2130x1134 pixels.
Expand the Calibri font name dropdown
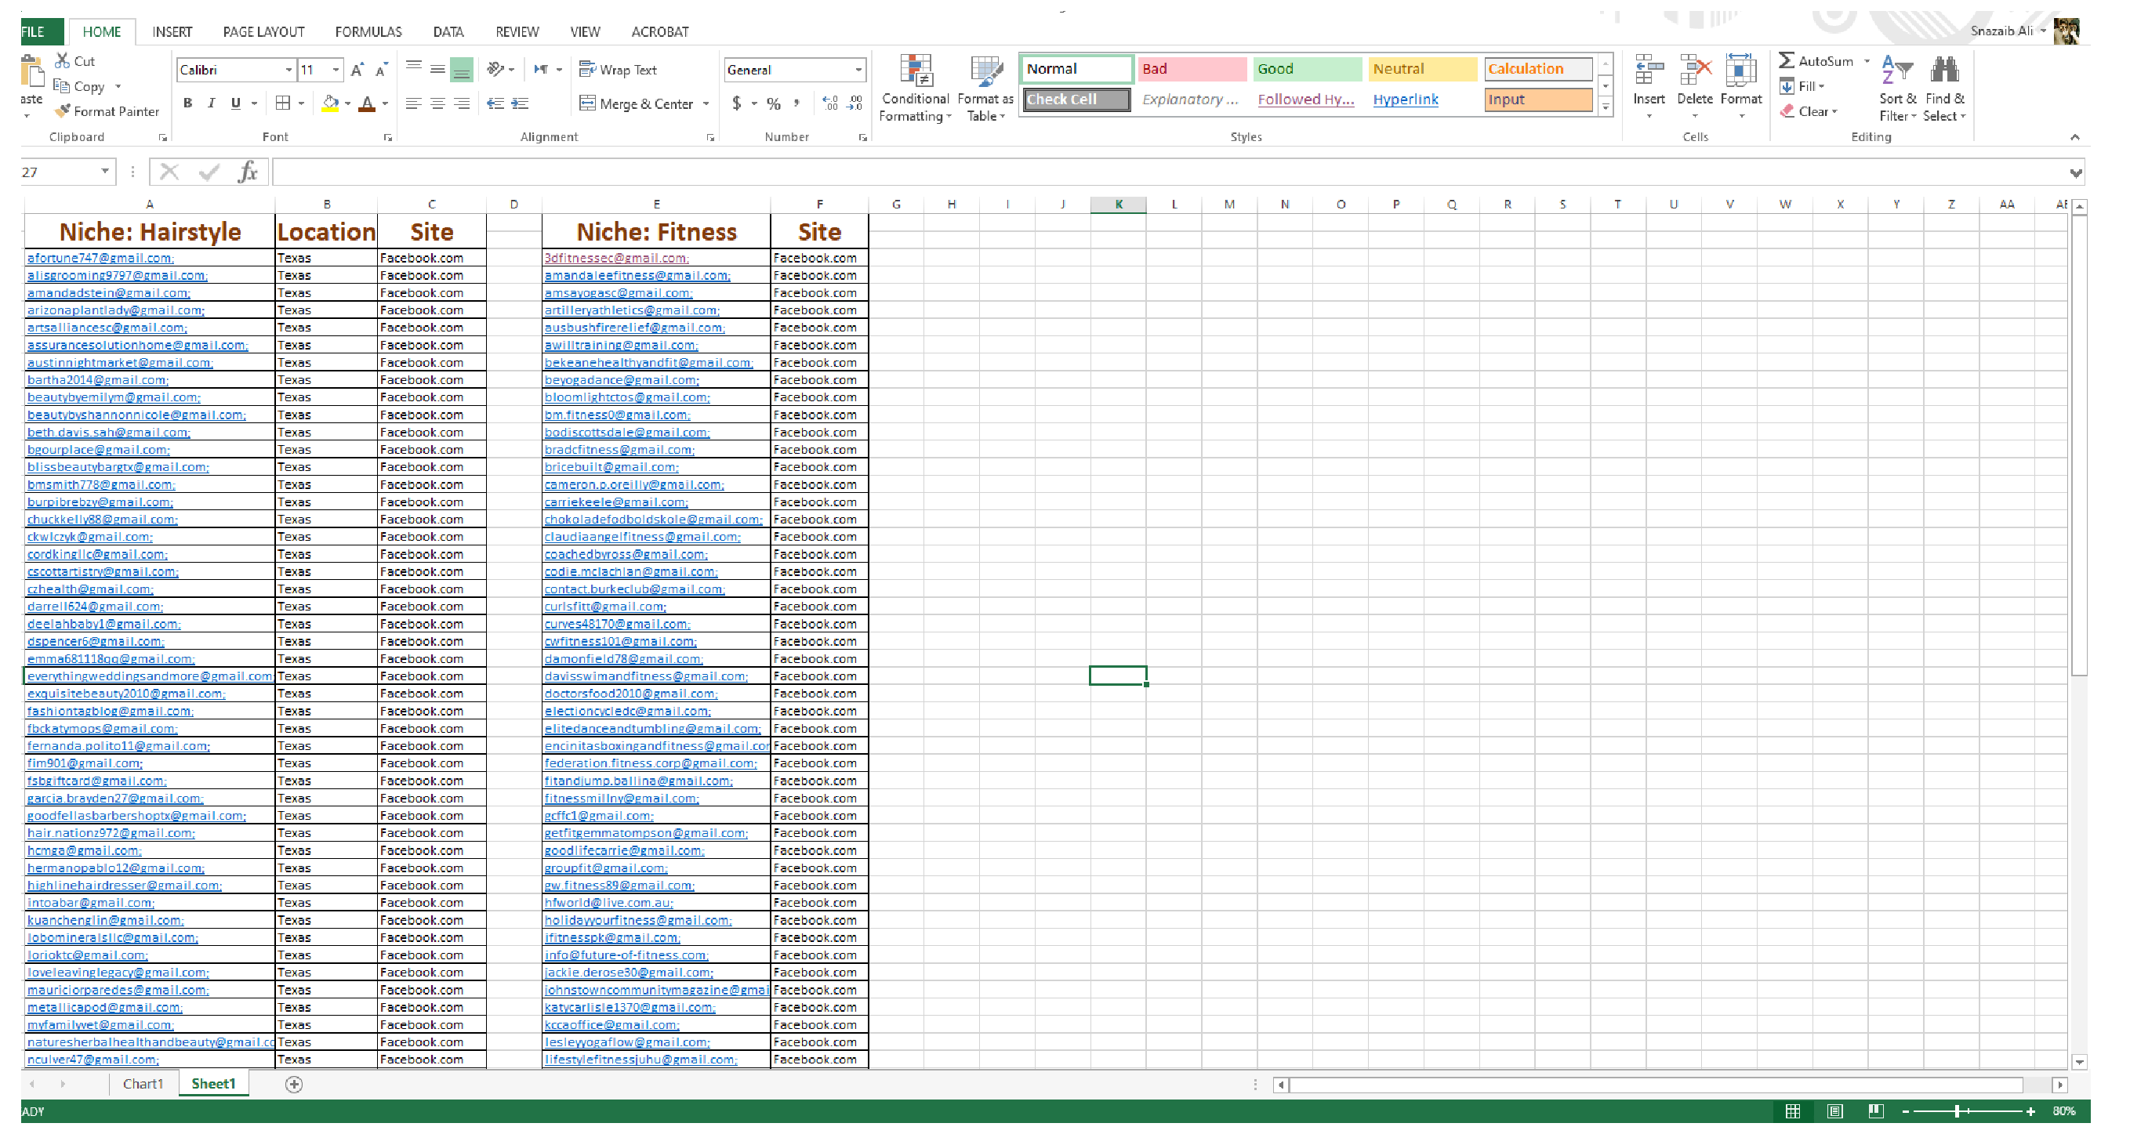[x=288, y=70]
